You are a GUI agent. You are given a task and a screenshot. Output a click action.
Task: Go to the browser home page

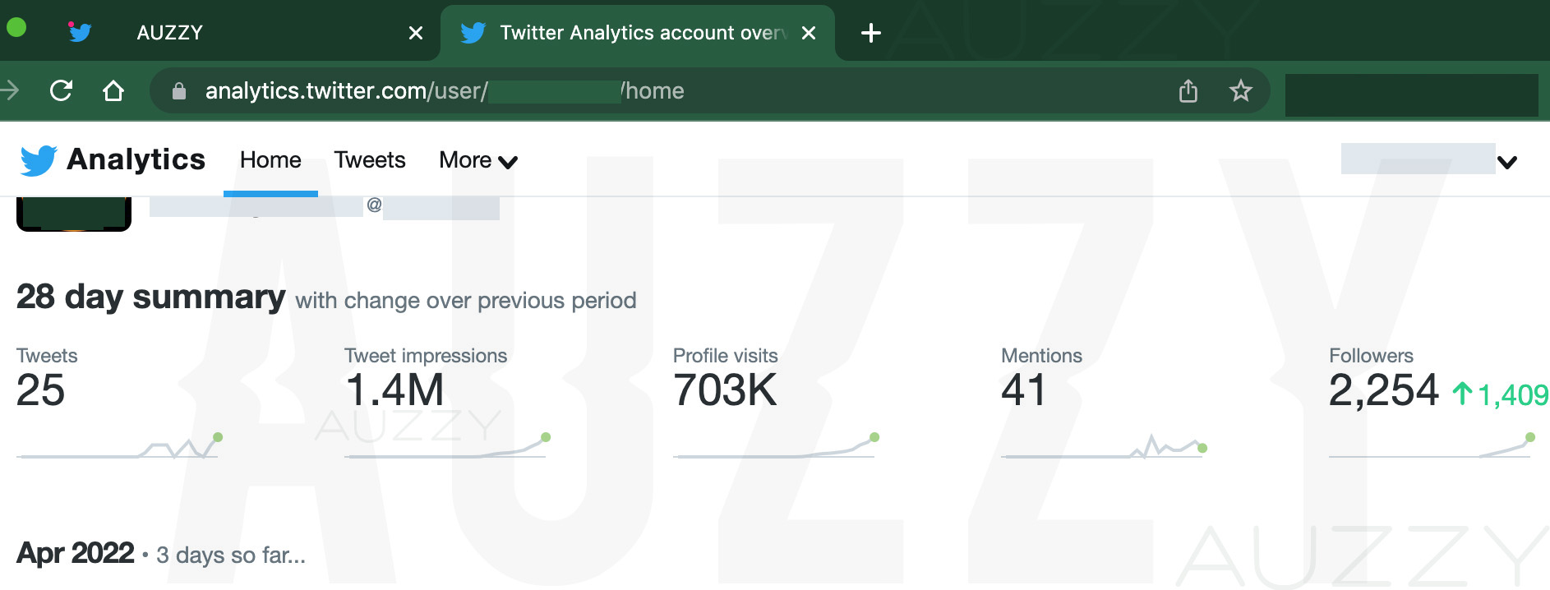[113, 90]
